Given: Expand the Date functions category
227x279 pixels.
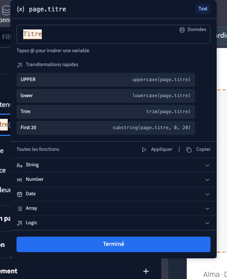Looking at the screenshot, I should tap(113, 194).
